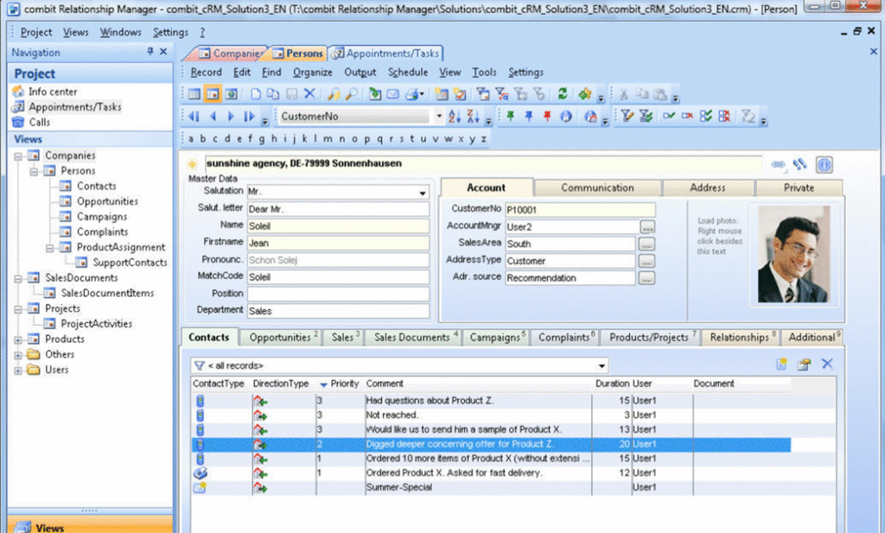Screen dimensions: 885x533
Task: Click the red pin icon
Action: (547, 117)
